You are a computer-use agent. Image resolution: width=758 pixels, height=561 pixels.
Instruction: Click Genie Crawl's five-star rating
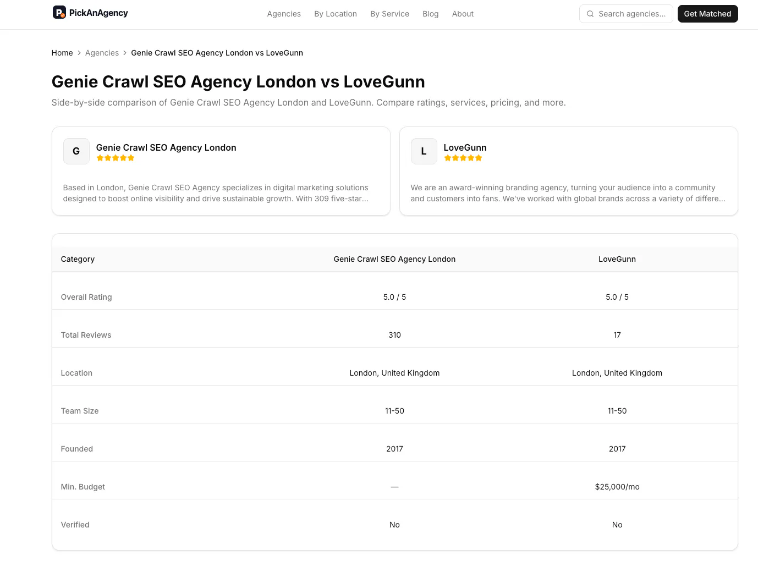(x=116, y=158)
